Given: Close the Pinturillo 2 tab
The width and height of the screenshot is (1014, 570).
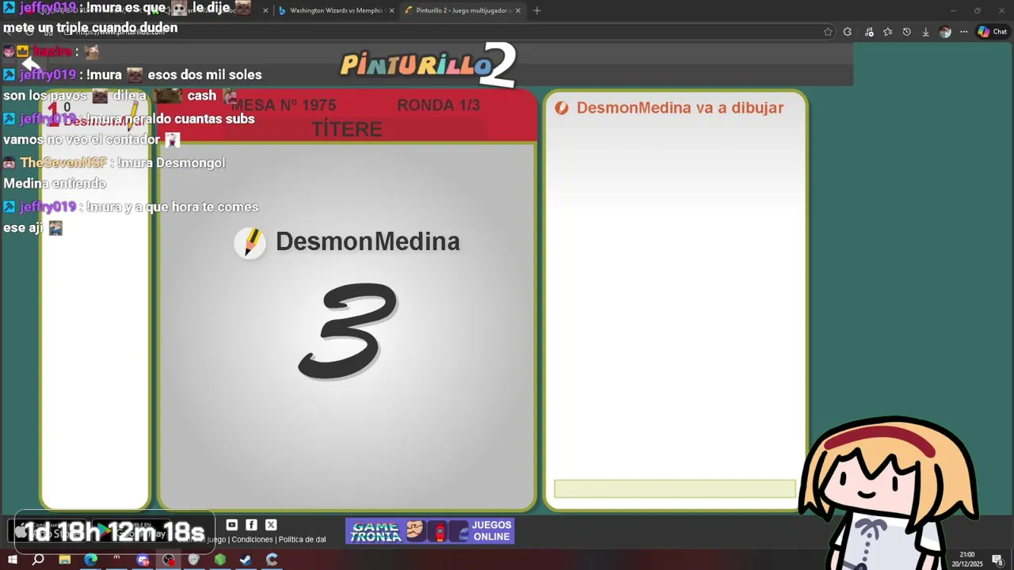Looking at the screenshot, I should (518, 10).
